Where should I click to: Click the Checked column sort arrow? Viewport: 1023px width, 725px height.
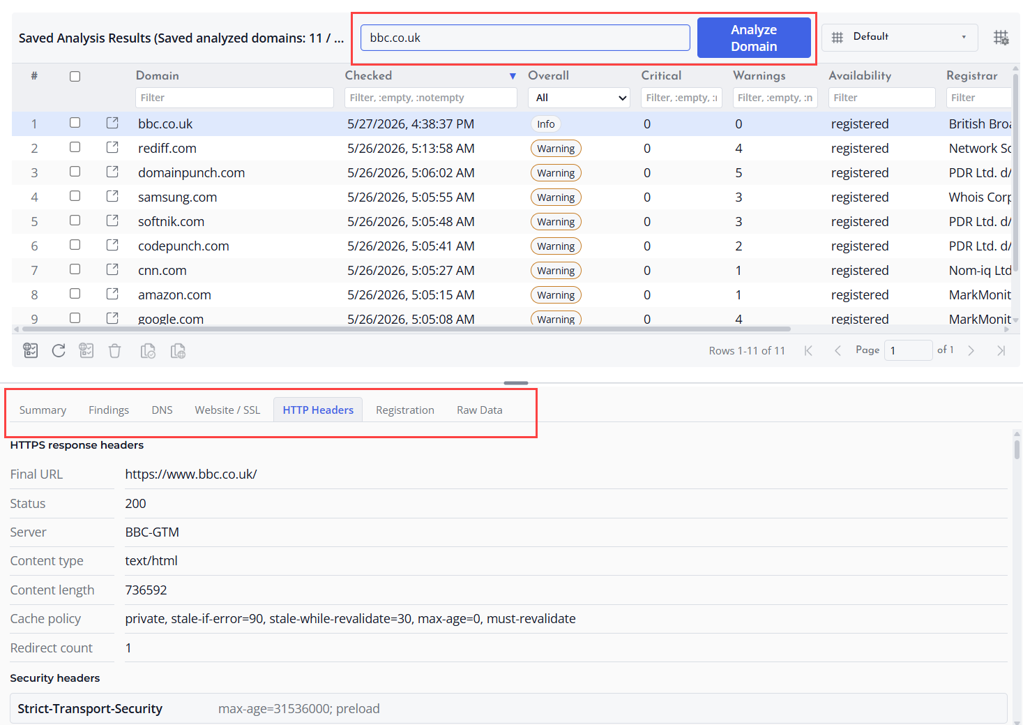pyautogui.click(x=513, y=76)
